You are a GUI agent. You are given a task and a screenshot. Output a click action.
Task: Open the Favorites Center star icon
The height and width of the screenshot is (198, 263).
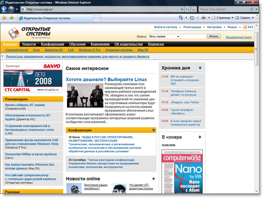(4, 18)
